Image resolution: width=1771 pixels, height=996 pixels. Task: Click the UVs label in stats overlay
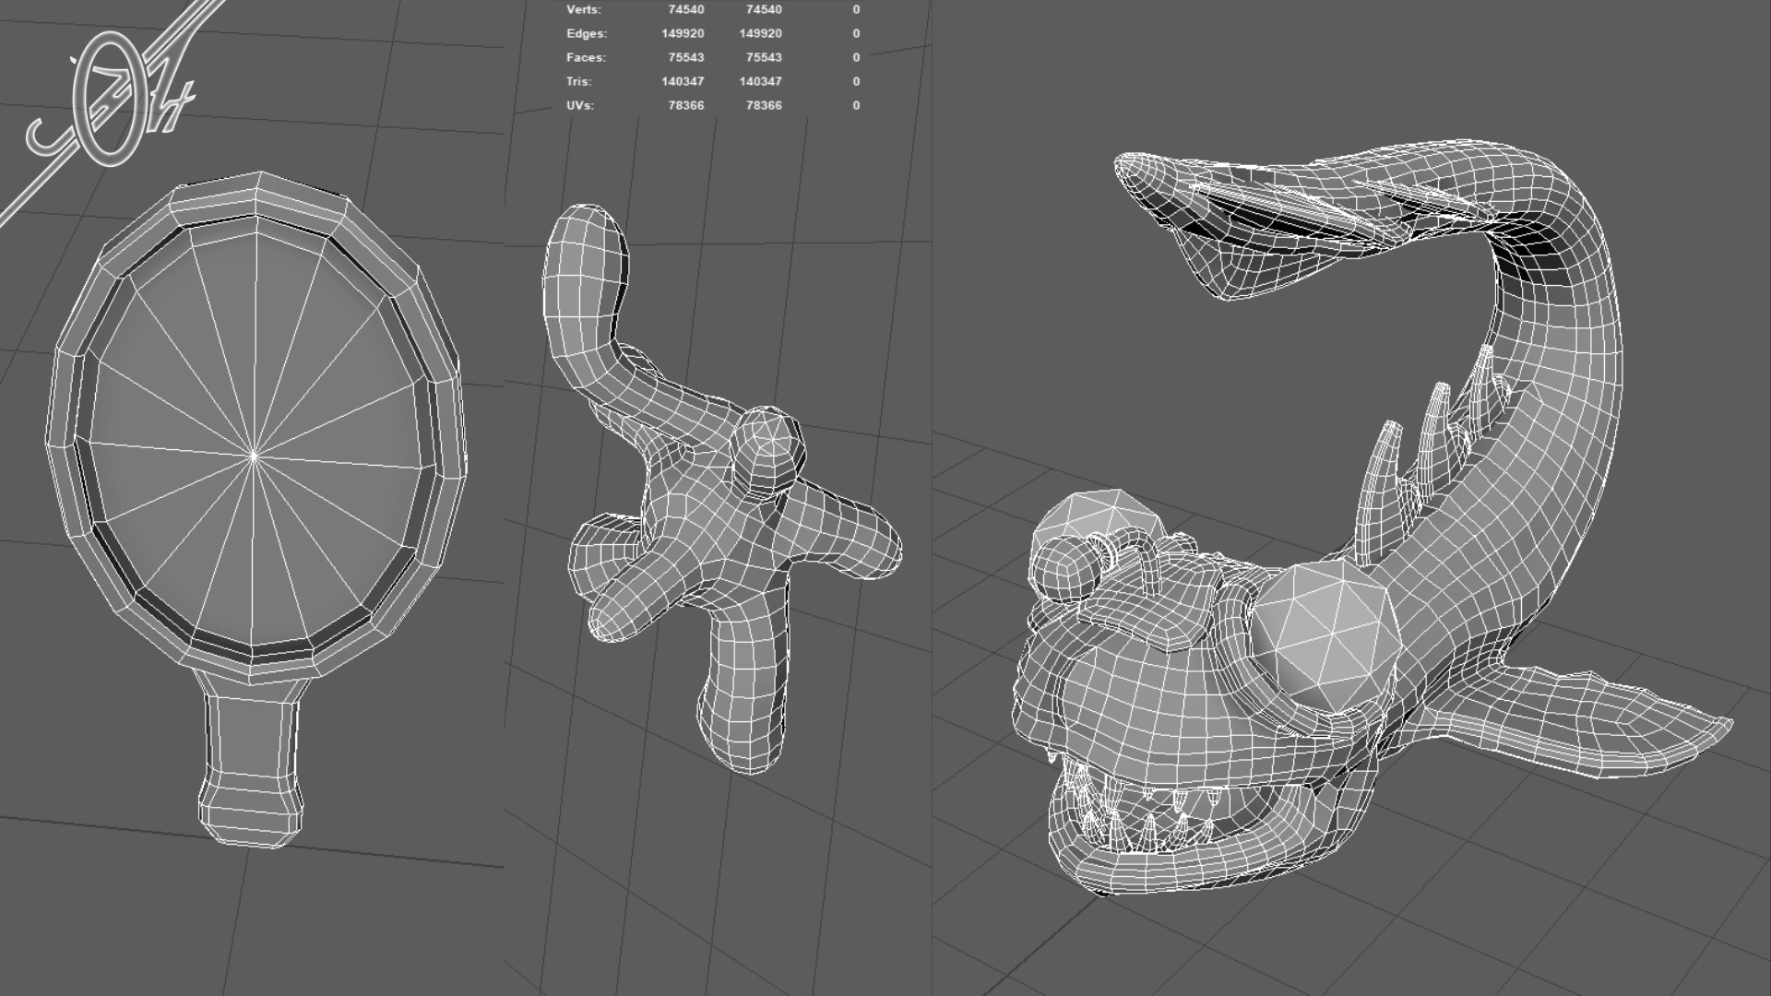(580, 105)
